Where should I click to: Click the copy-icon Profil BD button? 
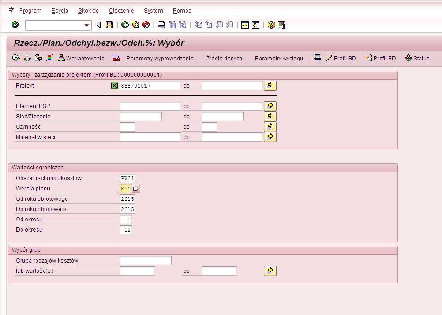[x=381, y=58]
